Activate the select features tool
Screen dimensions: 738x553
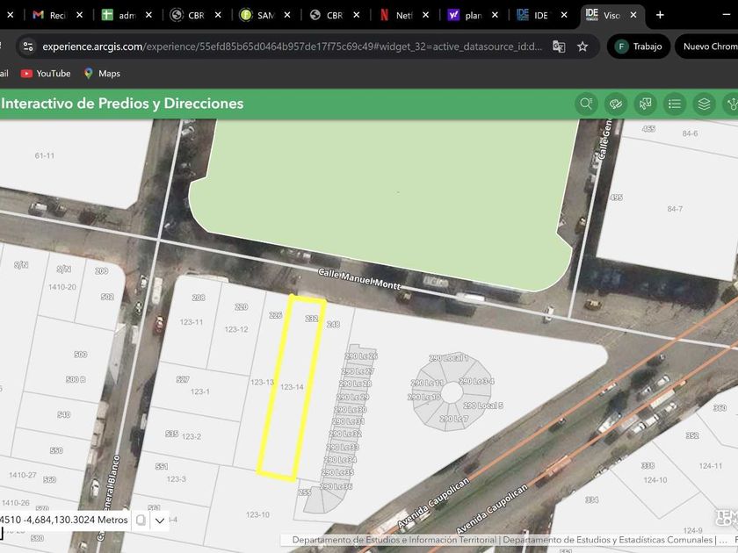pyautogui.click(x=646, y=104)
